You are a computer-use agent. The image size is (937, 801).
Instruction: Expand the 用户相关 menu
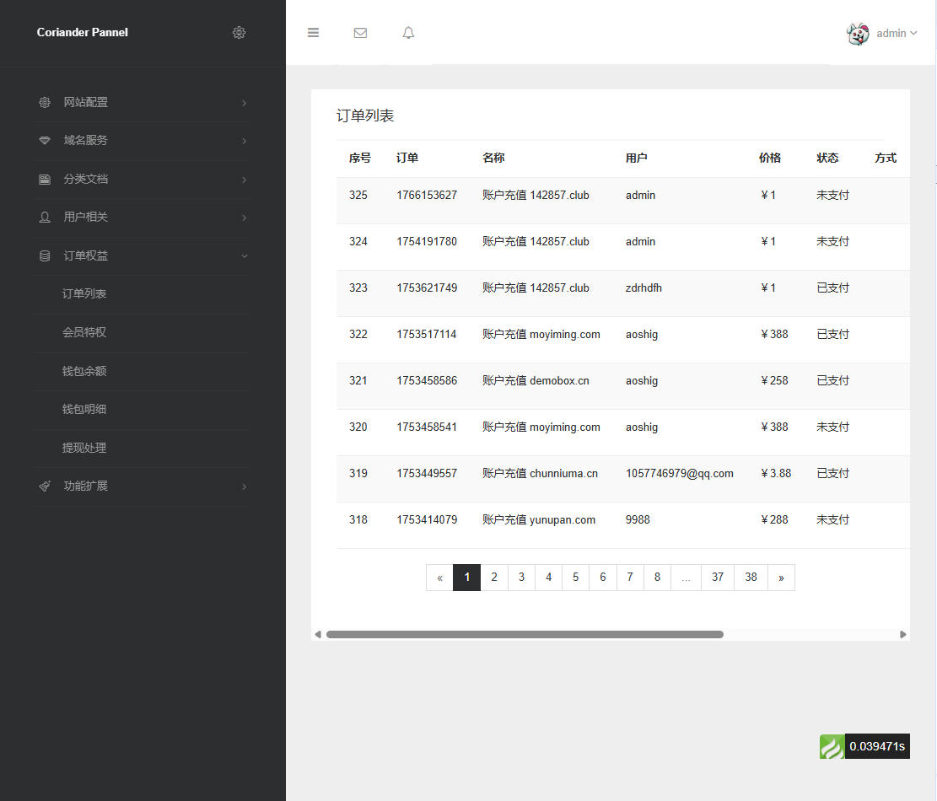pos(142,218)
